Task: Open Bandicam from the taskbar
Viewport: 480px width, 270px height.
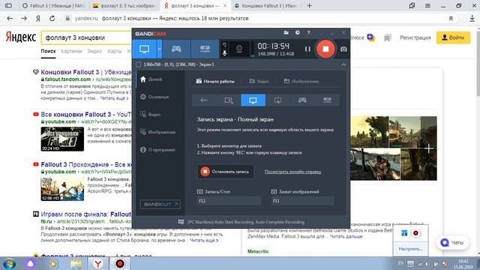Action: click(120, 263)
